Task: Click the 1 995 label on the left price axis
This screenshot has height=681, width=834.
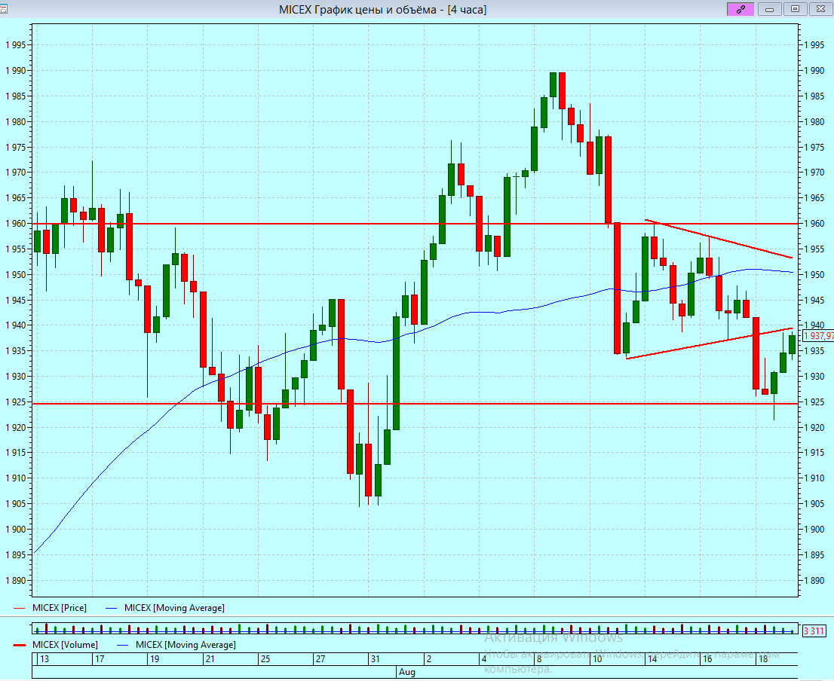Action: click(16, 45)
